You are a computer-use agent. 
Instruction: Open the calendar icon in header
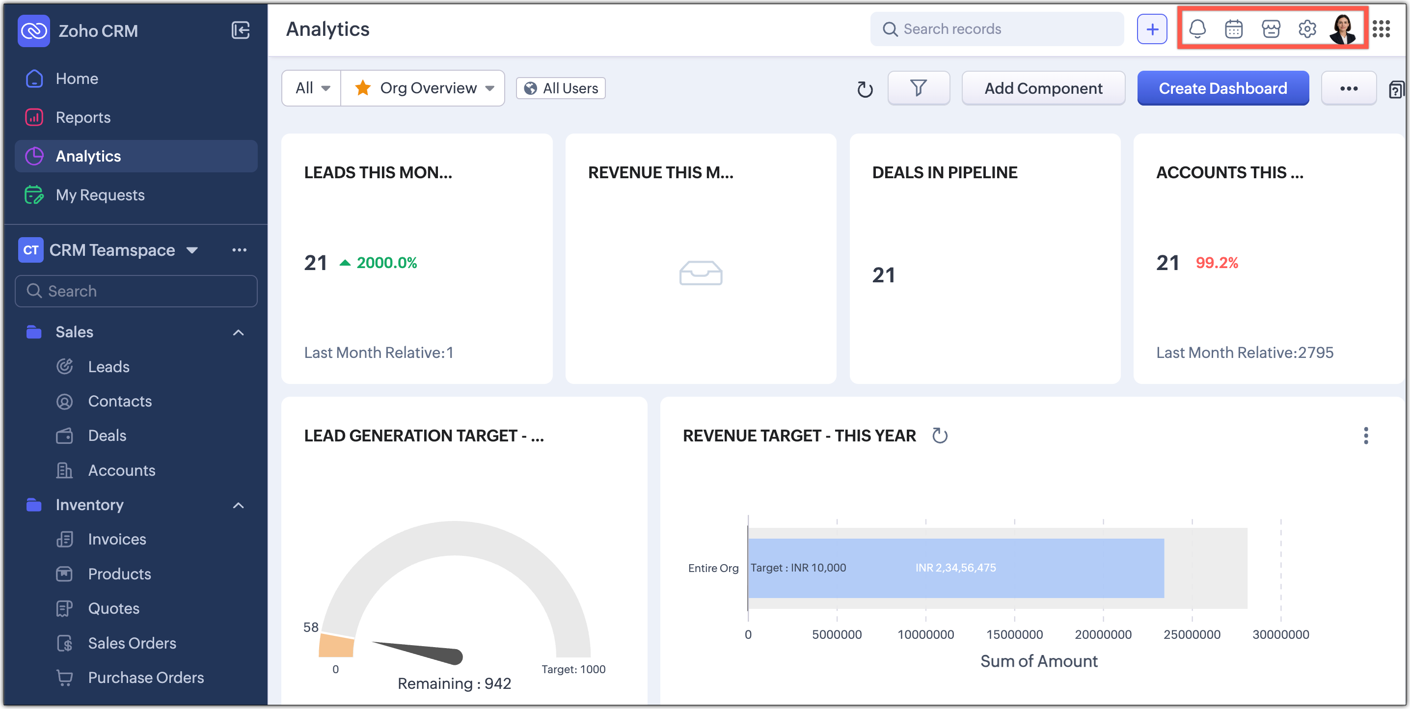click(x=1233, y=28)
